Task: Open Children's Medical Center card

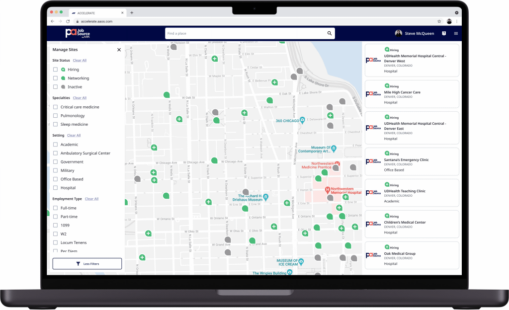Action: point(412,224)
